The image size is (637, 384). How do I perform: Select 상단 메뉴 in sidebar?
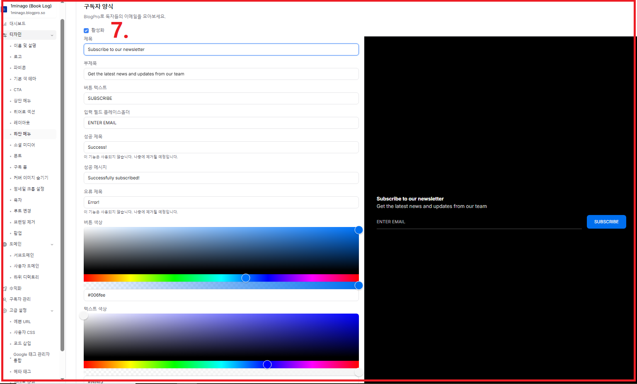coord(22,101)
